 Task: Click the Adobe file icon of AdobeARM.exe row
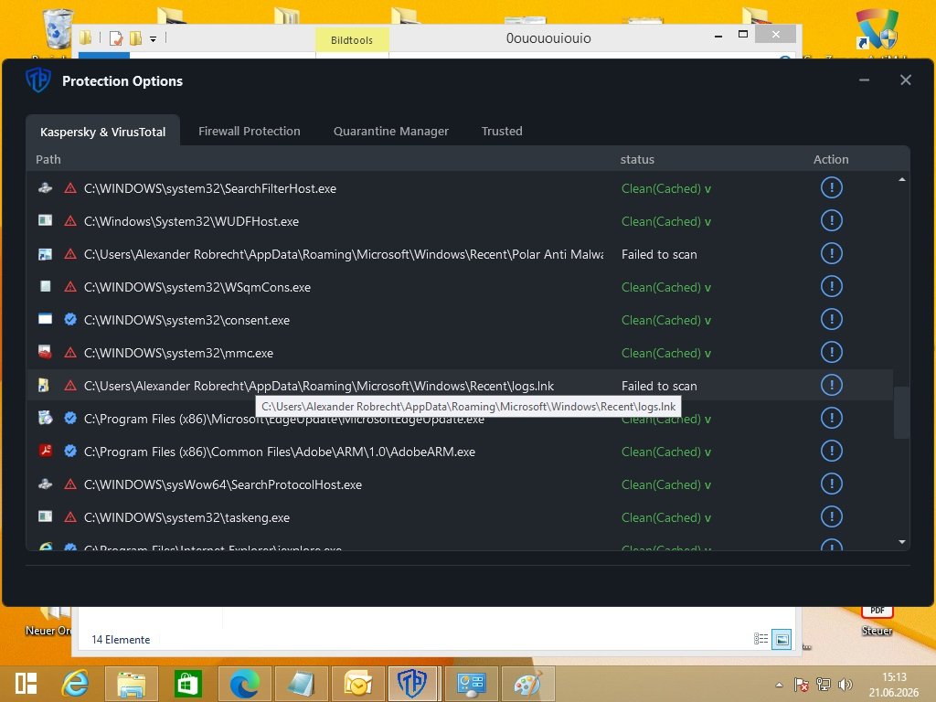46,450
